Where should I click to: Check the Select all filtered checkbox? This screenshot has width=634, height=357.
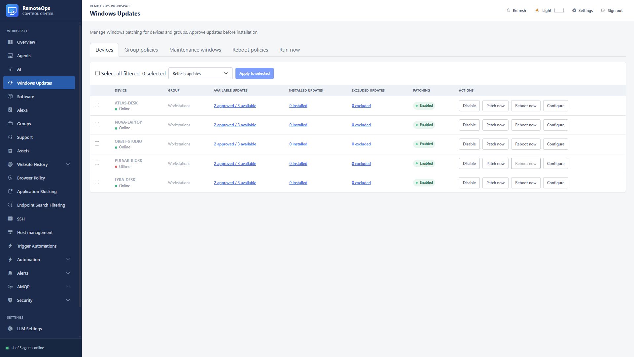pyautogui.click(x=97, y=73)
